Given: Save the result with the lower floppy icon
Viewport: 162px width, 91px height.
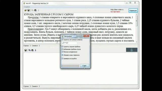Looking at the screenshot, I should [x=26, y=50].
